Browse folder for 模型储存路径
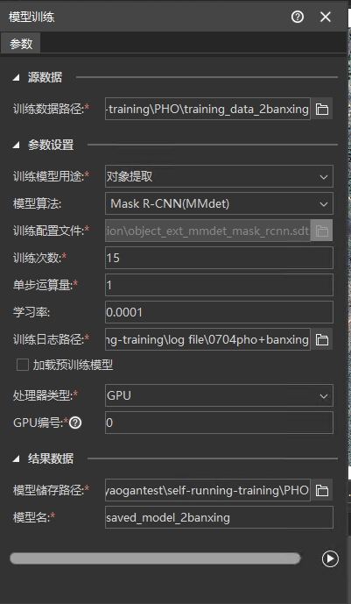The height and width of the screenshot is (604, 351). click(322, 490)
